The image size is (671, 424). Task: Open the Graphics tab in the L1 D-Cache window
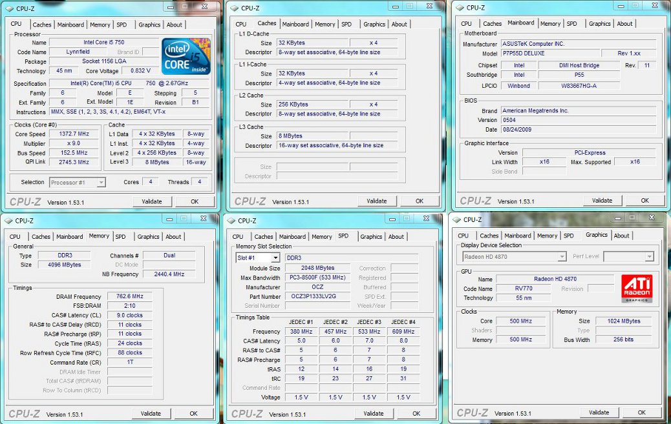pos(374,25)
